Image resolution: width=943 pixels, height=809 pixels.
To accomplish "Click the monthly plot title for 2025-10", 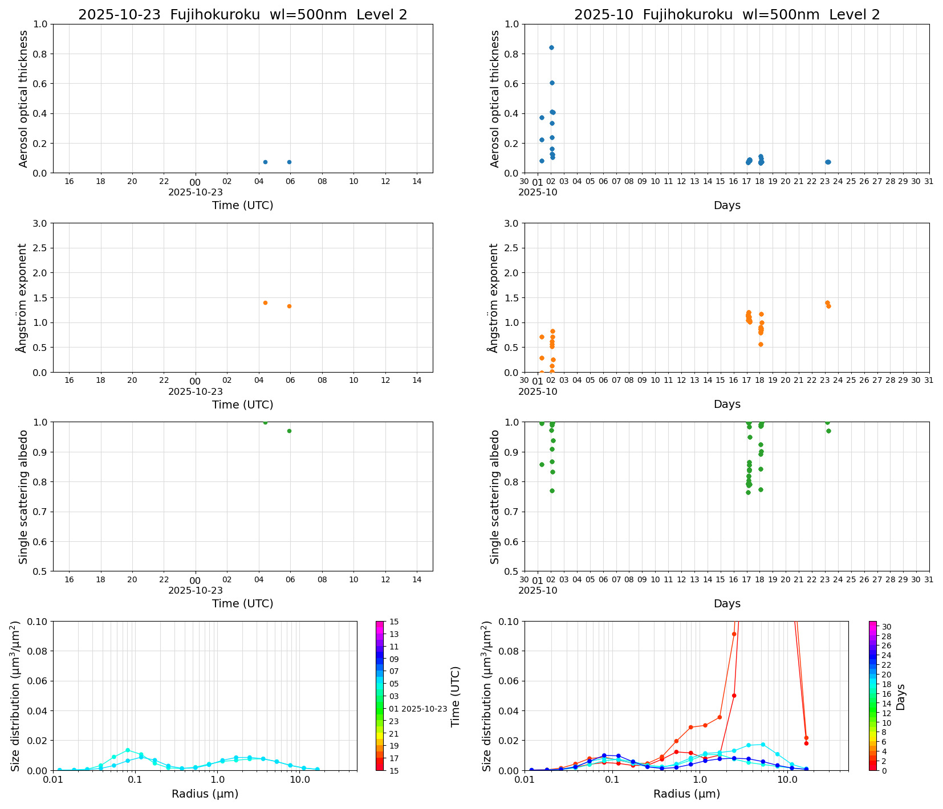I will pos(726,15).
